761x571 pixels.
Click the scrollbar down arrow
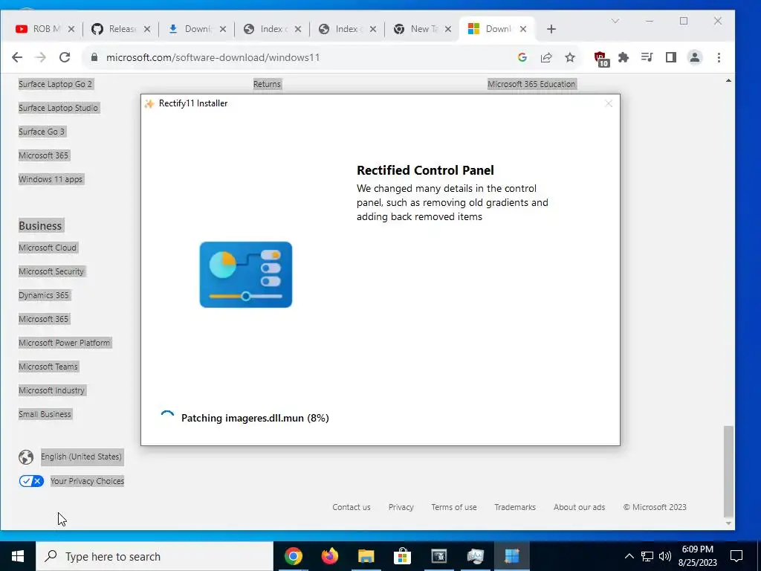(x=728, y=523)
